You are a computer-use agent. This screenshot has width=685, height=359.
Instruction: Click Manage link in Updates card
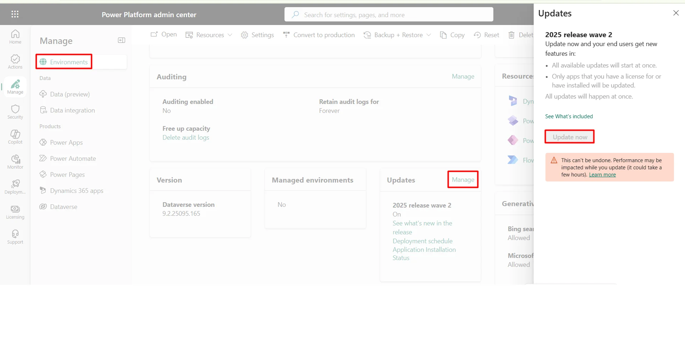point(463,180)
